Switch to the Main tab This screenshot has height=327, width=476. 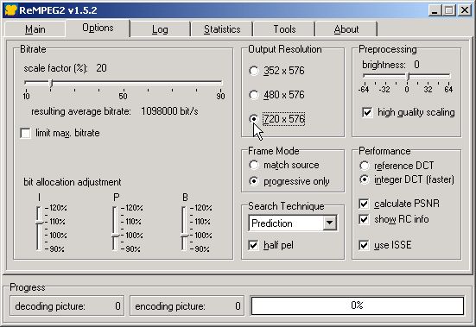tap(35, 29)
